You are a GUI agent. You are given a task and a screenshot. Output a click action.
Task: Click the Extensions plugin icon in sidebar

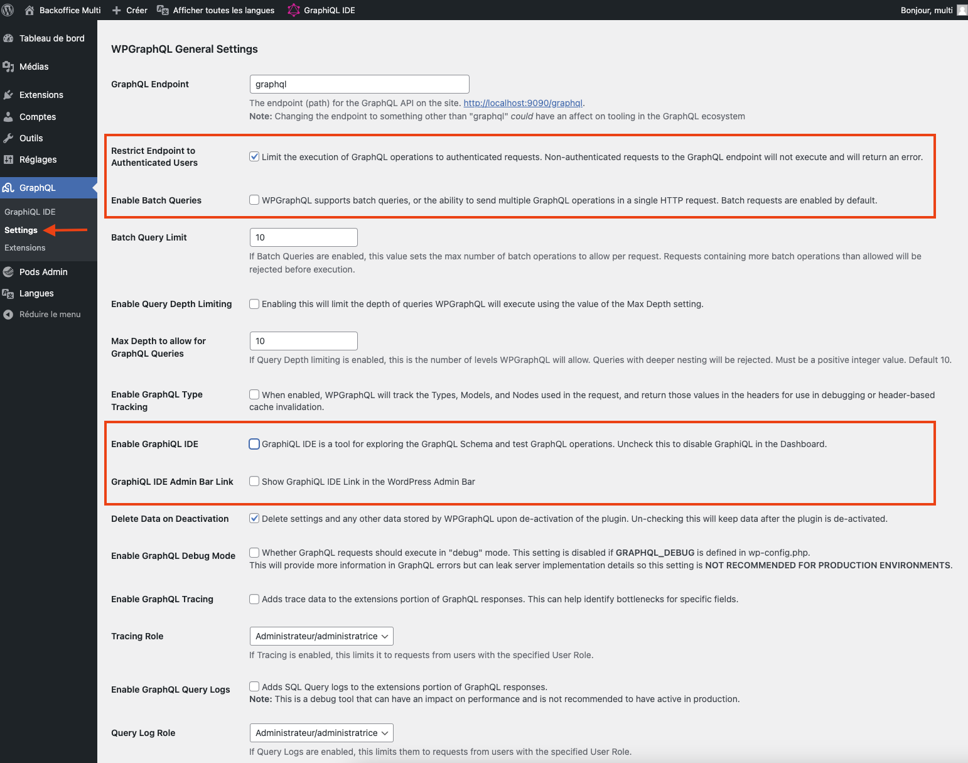point(8,95)
